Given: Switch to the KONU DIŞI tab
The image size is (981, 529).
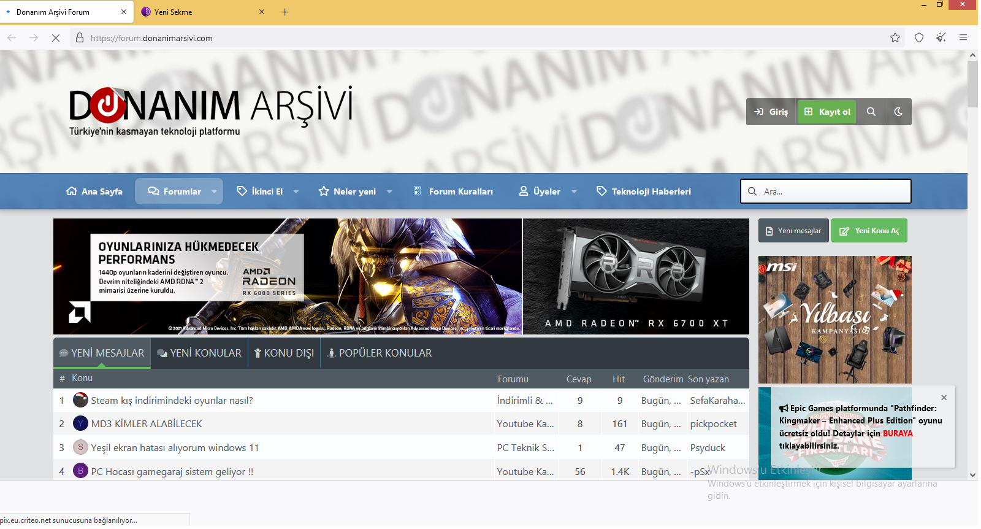Looking at the screenshot, I should 284,353.
